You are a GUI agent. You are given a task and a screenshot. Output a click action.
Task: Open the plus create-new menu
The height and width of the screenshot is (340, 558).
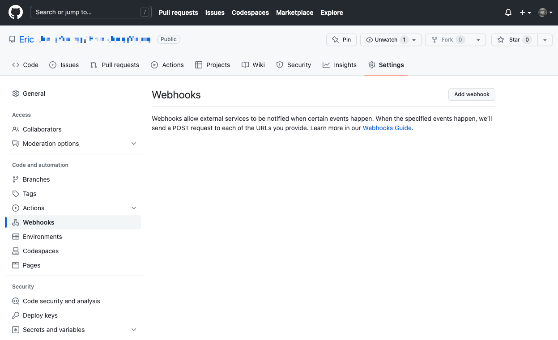coord(525,13)
